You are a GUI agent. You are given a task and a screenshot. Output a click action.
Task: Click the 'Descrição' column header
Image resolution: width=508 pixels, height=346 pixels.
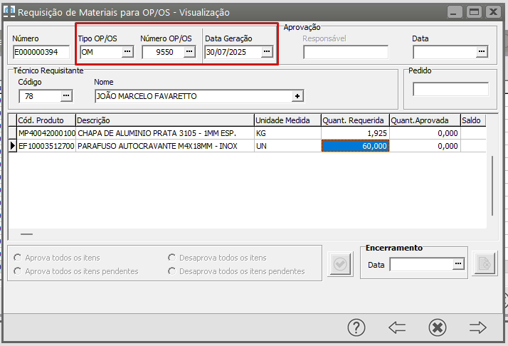(x=164, y=120)
